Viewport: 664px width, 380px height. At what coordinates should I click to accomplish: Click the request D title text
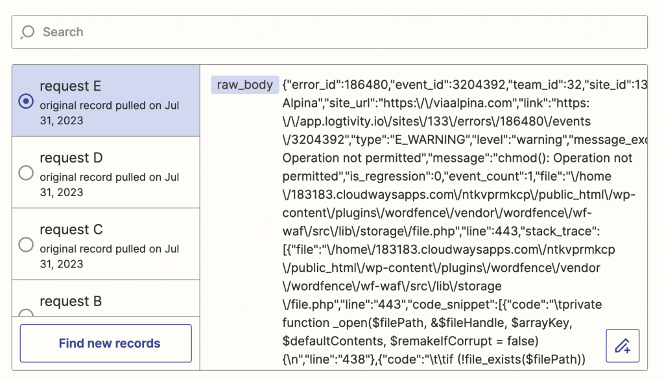(x=71, y=158)
